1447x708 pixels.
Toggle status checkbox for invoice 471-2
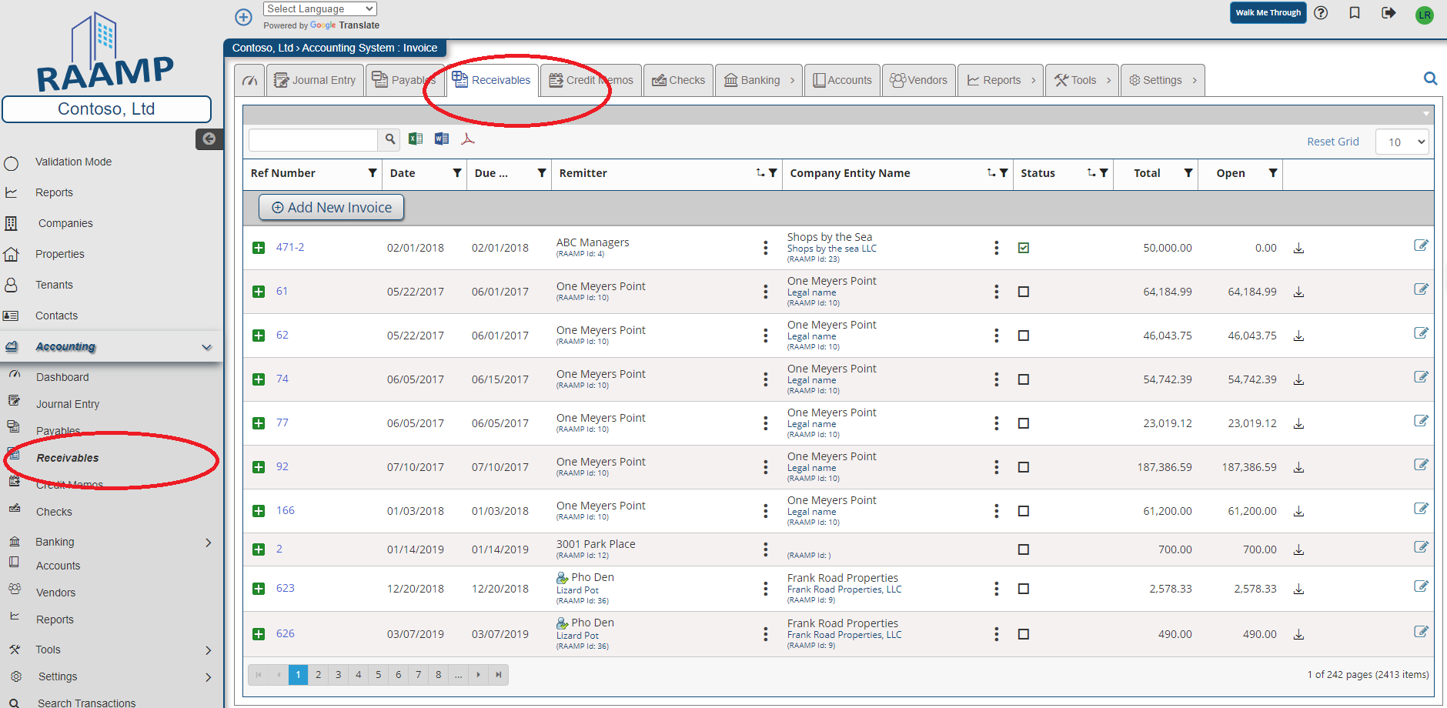1024,248
